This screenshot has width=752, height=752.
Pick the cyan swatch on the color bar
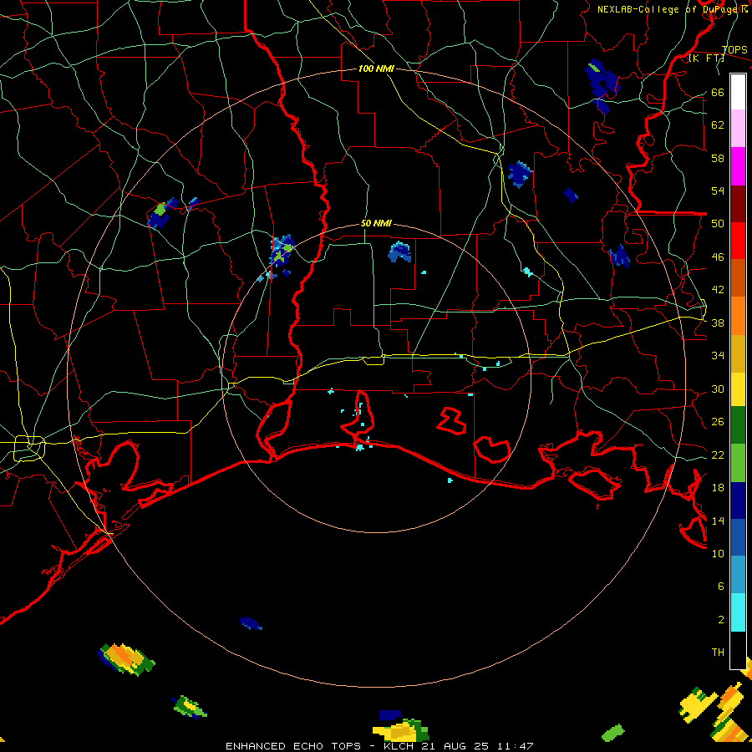[738, 613]
